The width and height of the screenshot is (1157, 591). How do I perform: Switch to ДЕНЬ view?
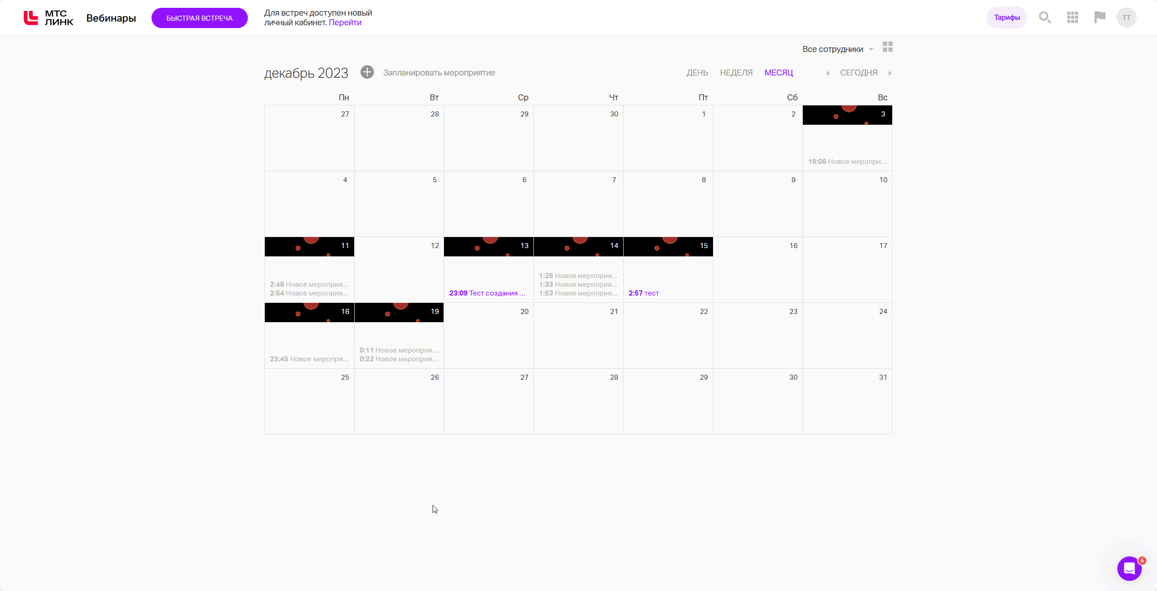(697, 73)
